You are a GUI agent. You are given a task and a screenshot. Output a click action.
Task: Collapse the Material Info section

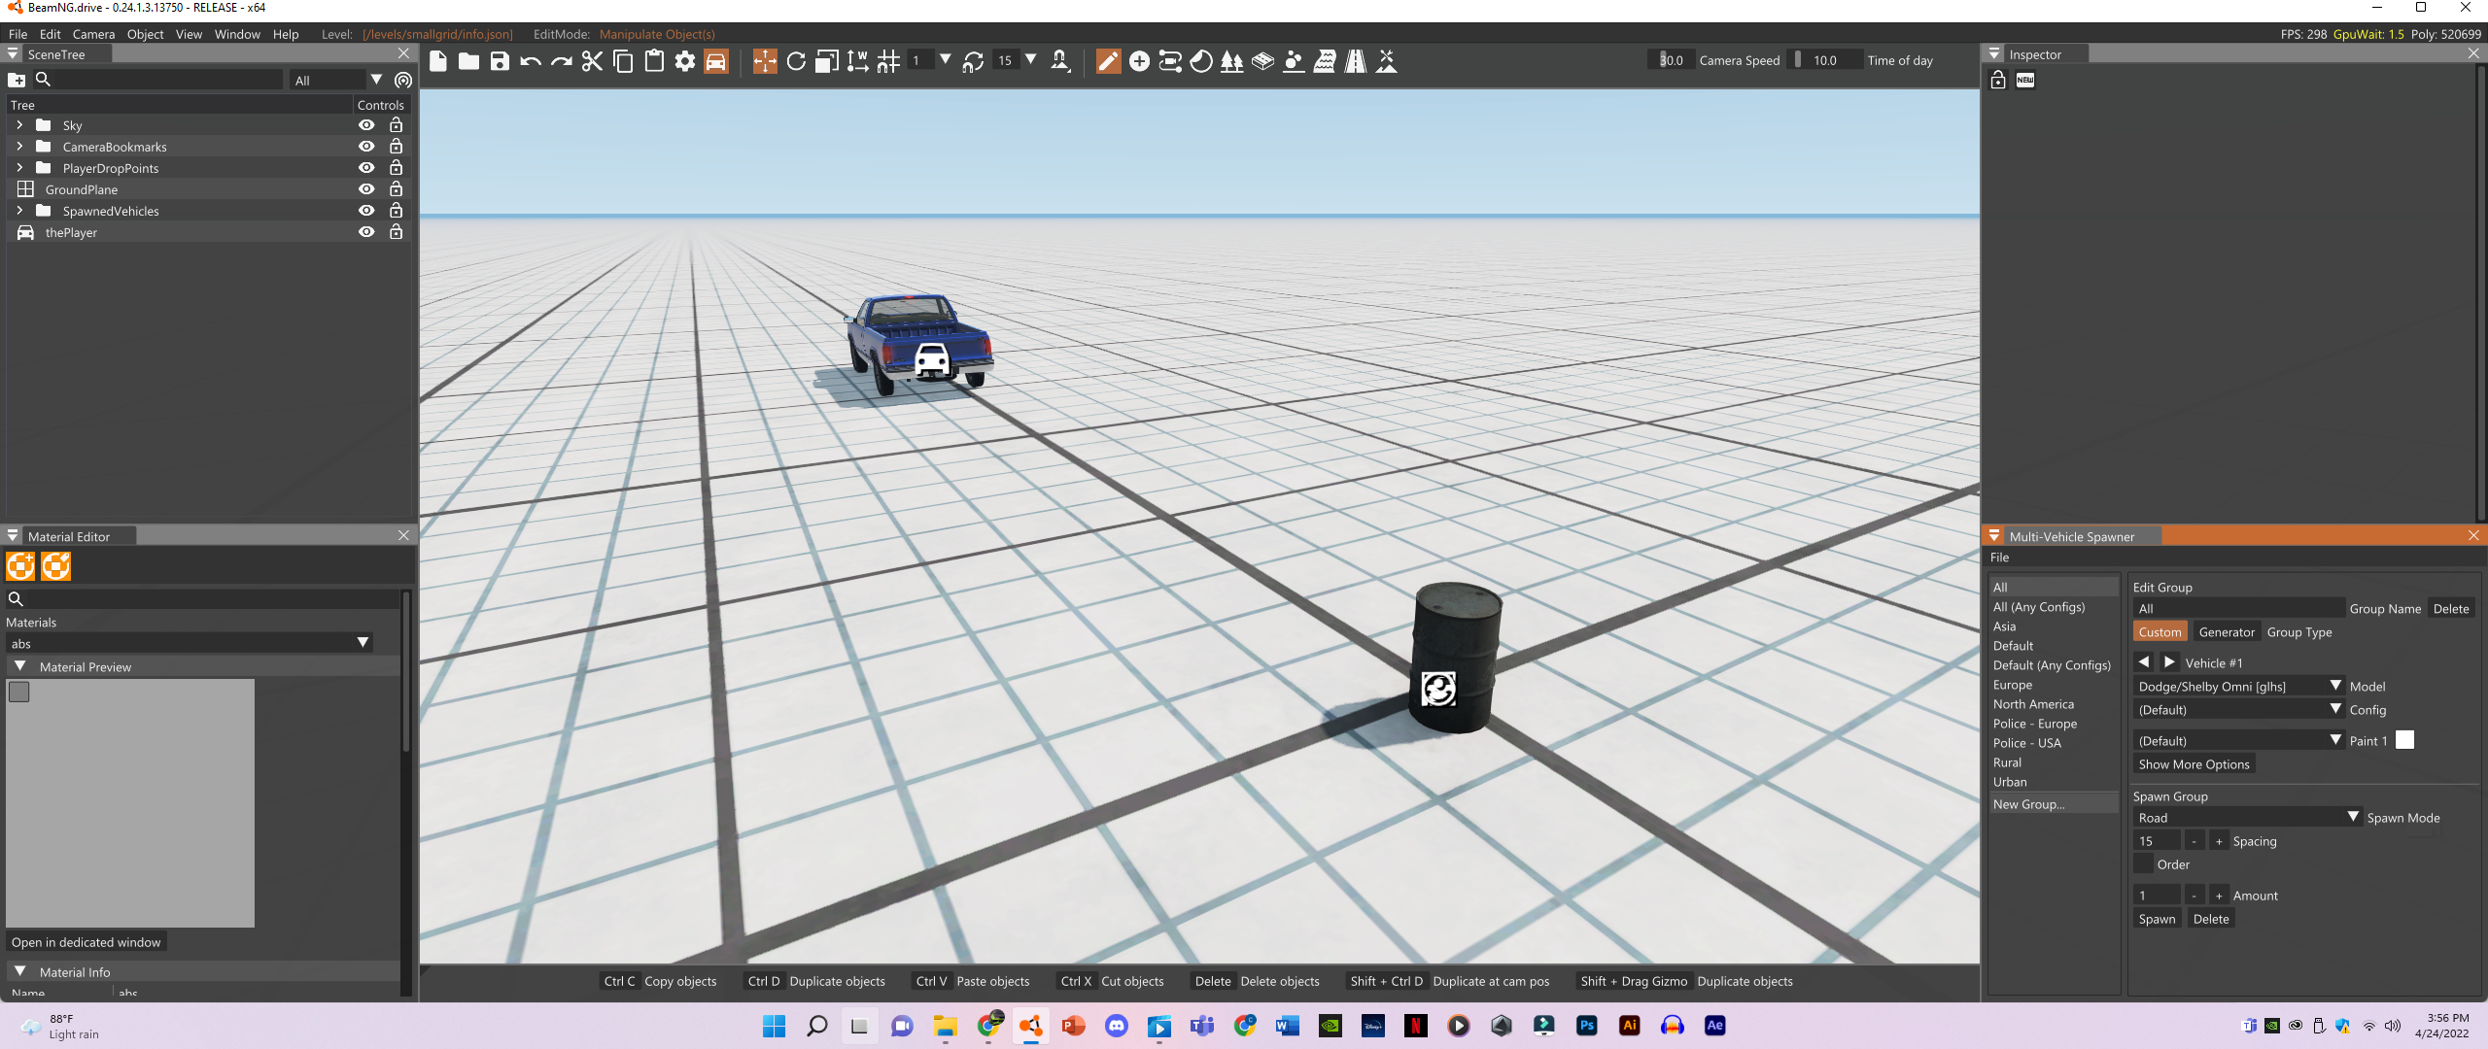(x=20, y=971)
